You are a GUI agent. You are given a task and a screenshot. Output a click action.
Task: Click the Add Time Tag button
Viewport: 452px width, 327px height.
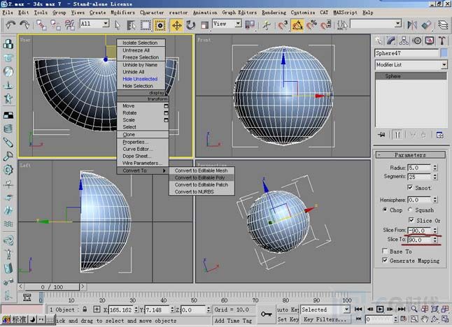233,321
